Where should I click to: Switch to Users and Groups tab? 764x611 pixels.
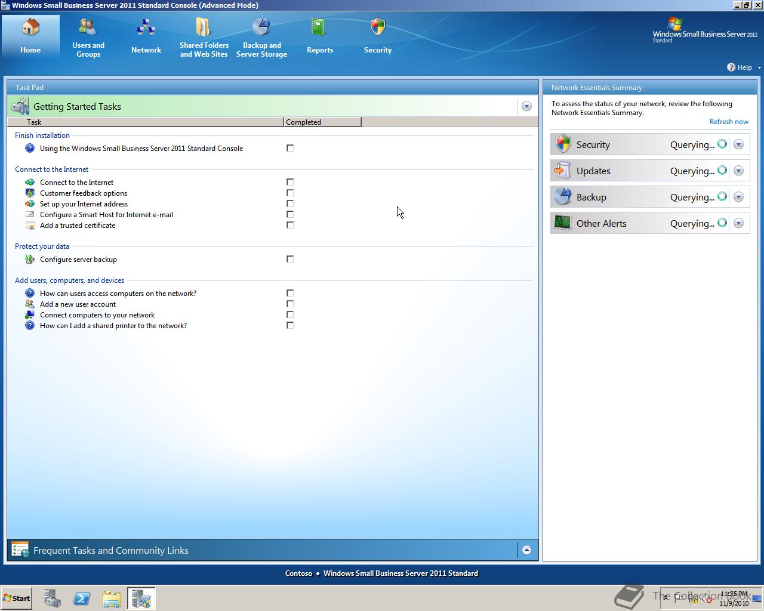[x=88, y=36]
